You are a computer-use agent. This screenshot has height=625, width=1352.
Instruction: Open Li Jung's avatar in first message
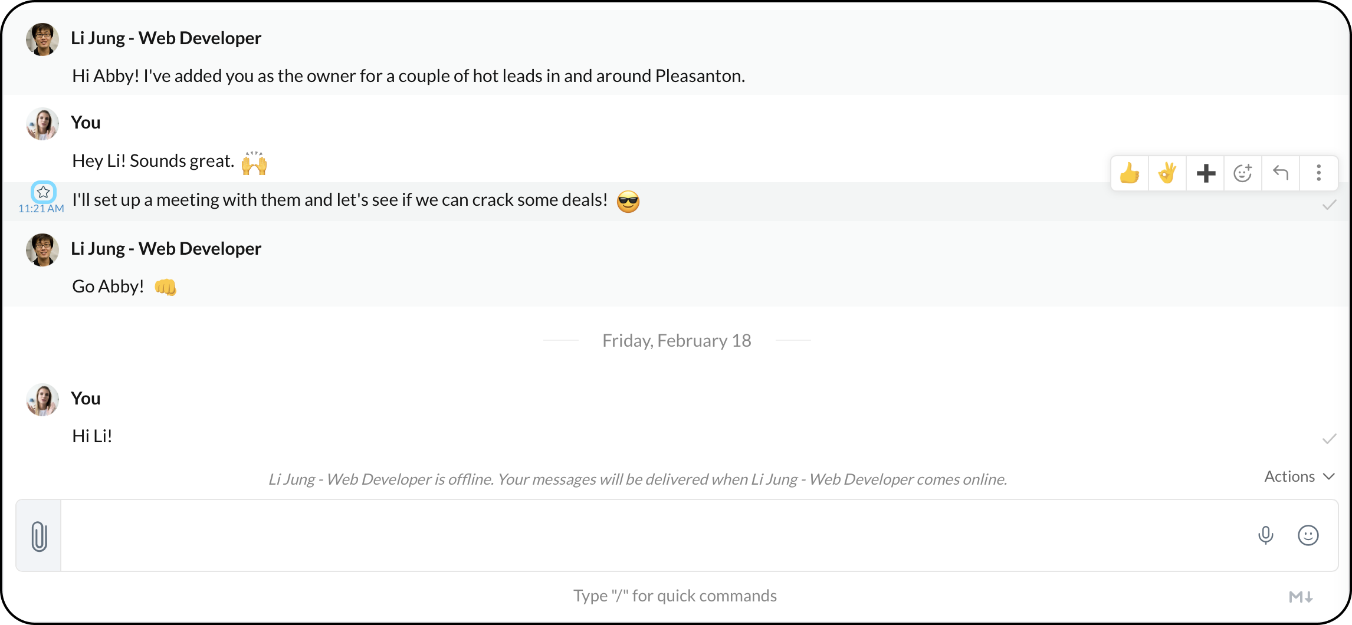tap(42, 40)
